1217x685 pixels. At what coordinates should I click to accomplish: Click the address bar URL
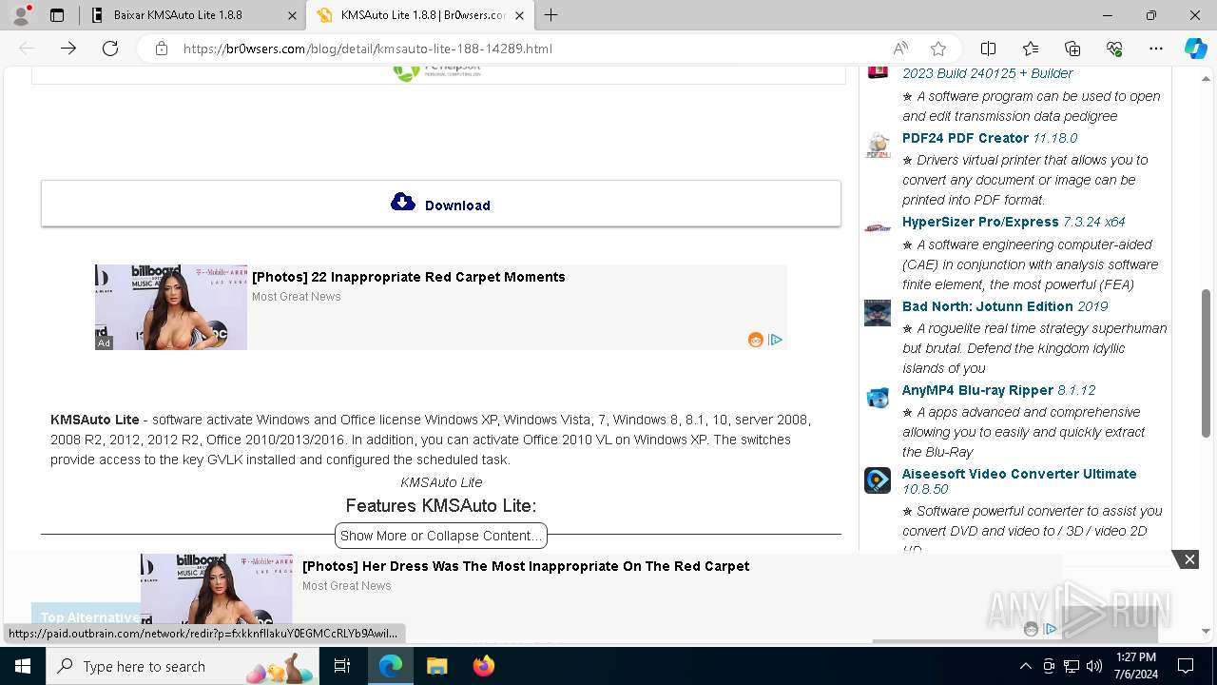pyautogui.click(x=367, y=49)
